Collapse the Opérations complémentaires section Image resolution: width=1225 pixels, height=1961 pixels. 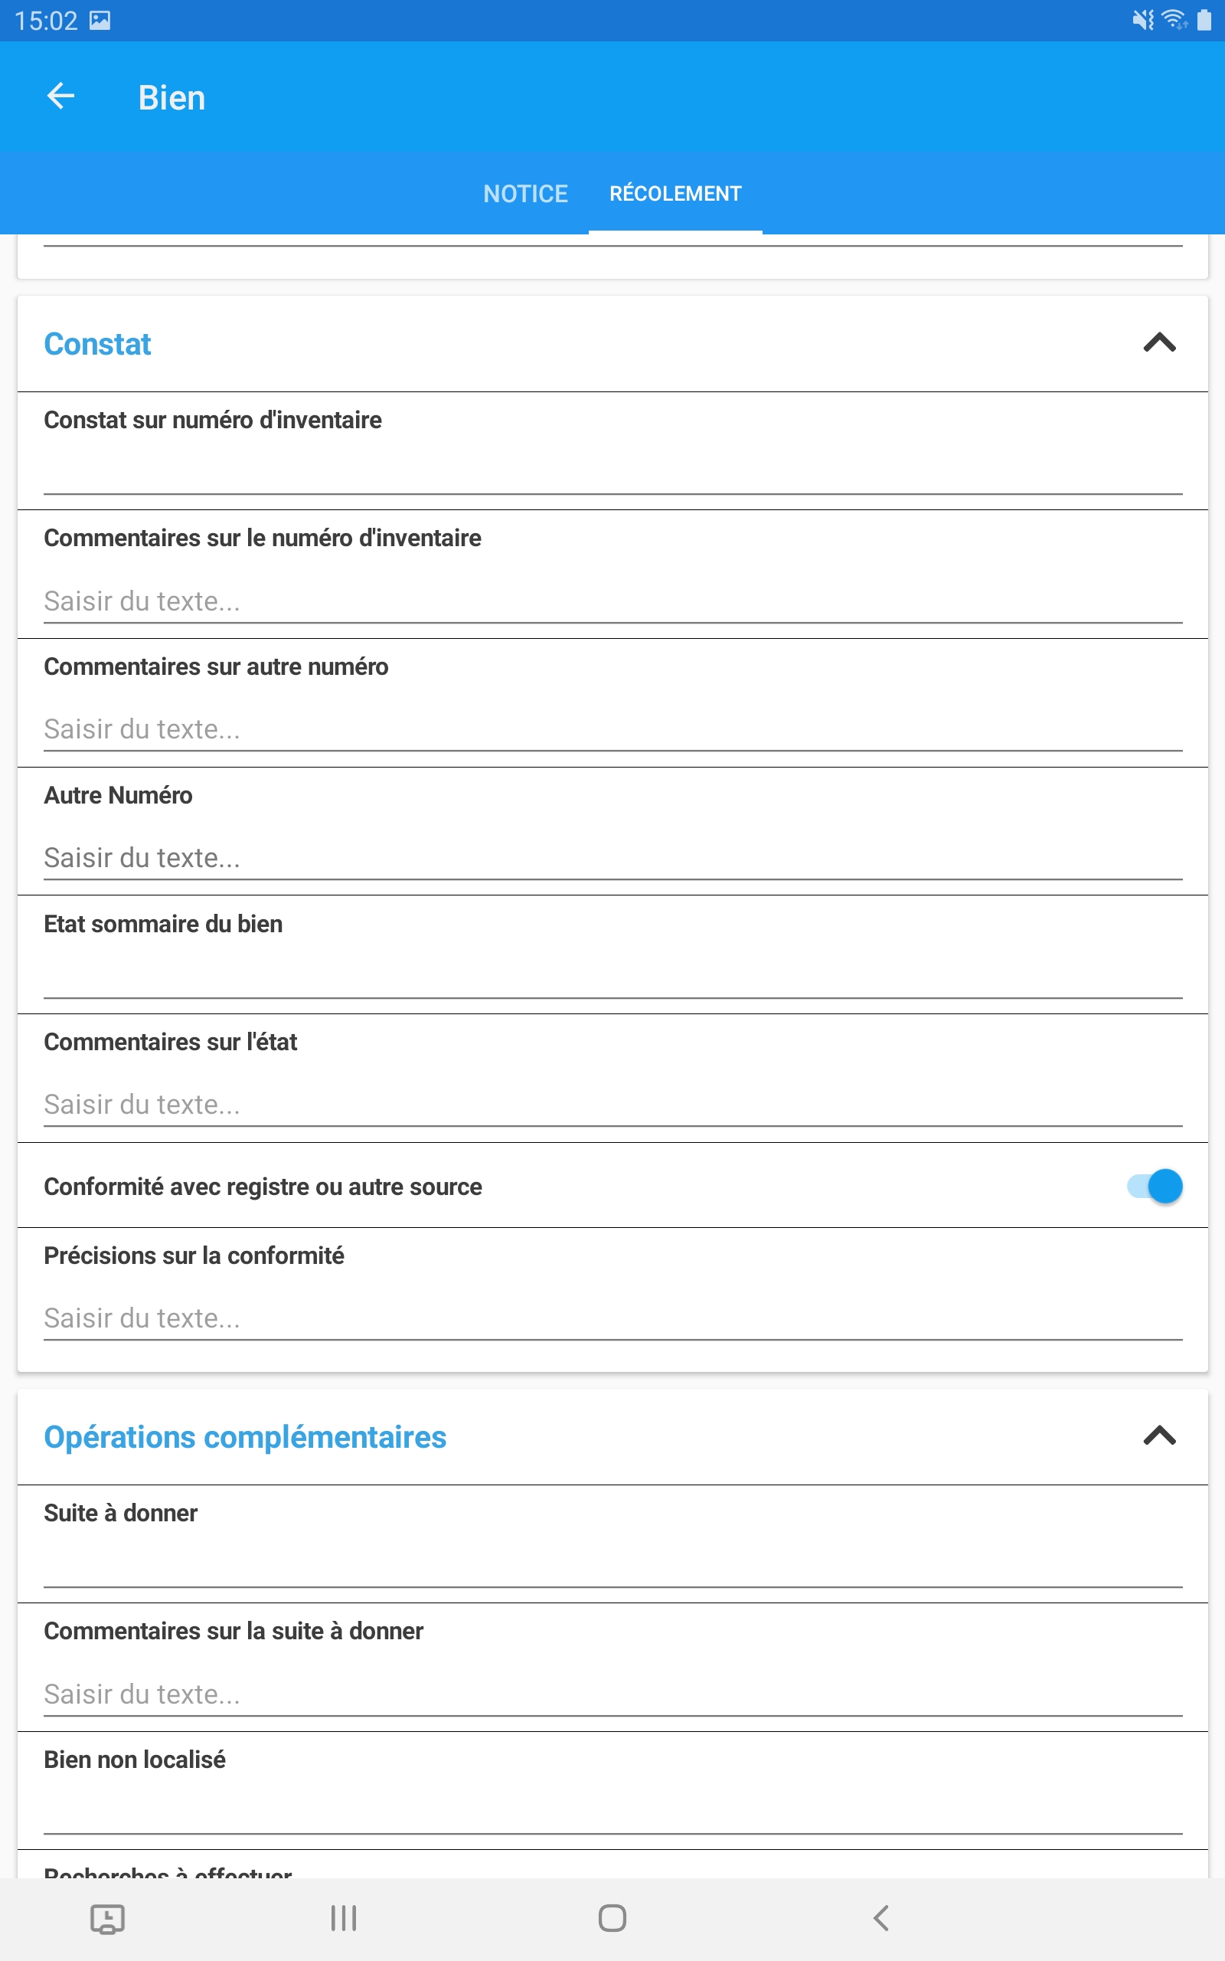pyautogui.click(x=1158, y=1435)
